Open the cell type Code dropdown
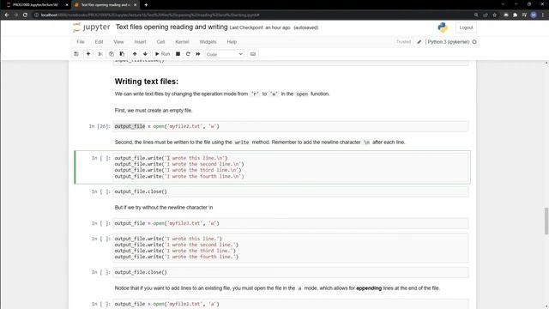 tap(225, 54)
